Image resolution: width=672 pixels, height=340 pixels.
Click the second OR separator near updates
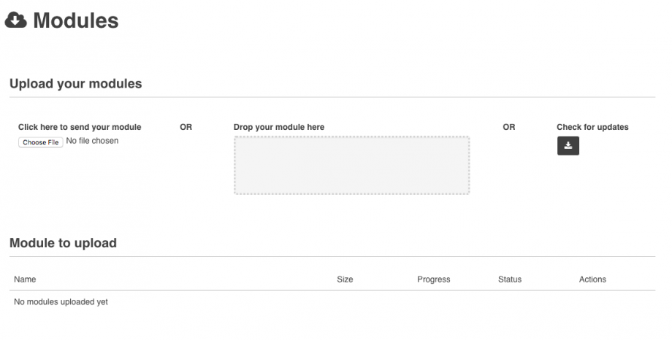(x=509, y=127)
